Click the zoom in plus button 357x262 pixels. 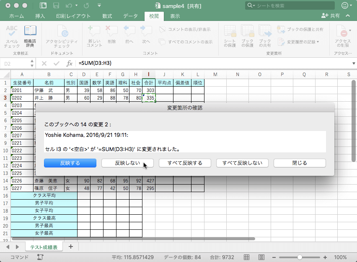pyautogui.click(x=325, y=257)
